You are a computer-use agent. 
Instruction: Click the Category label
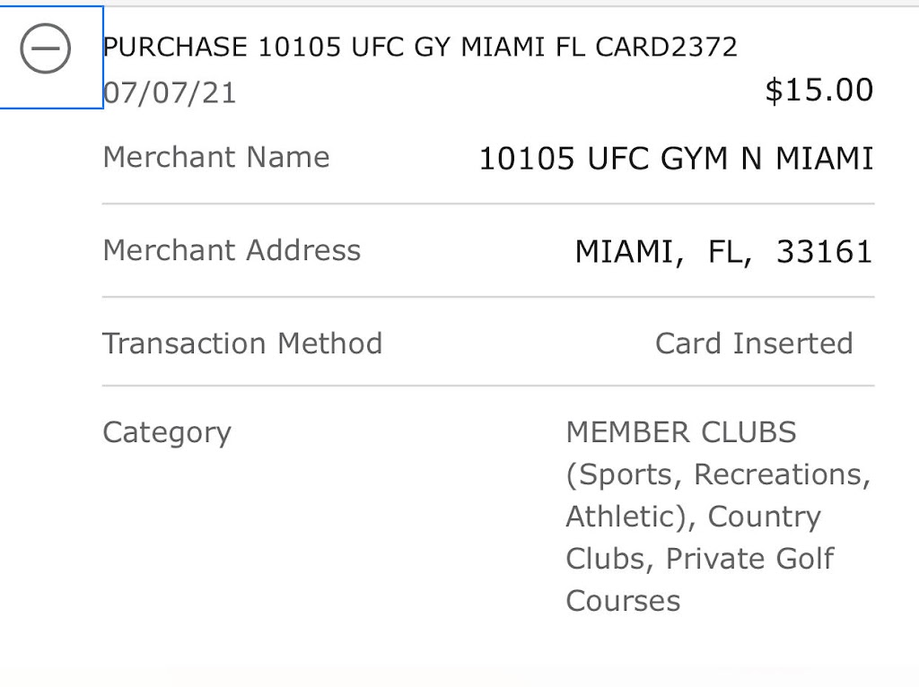[167, 432]
